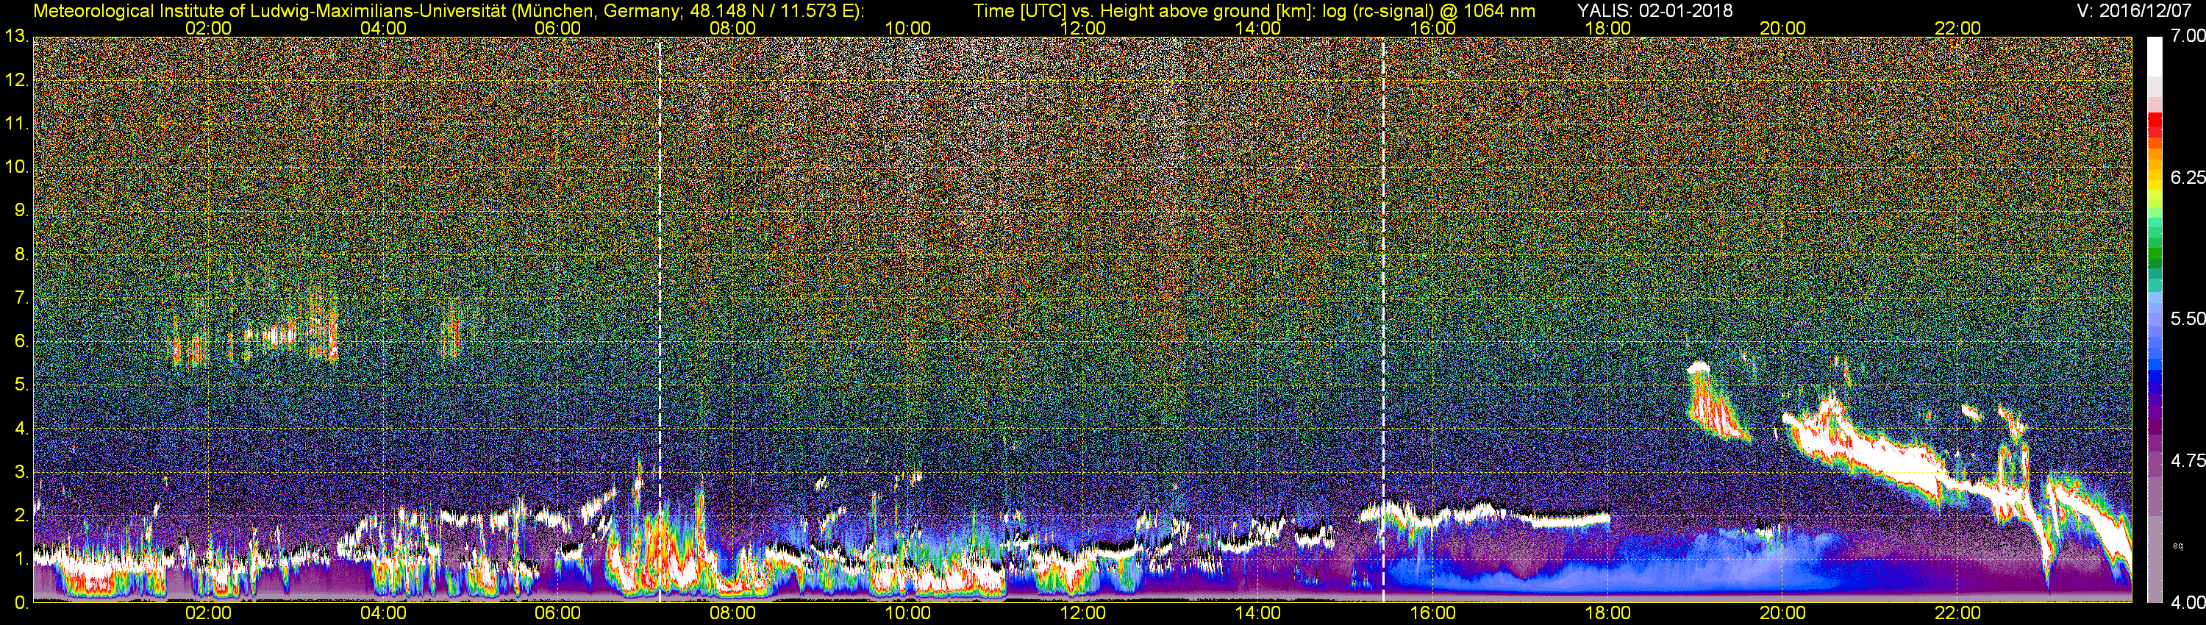This screenshot has width=2206, height=625.
Task: Click the 10:00 label on the top time axis
Action: [907, 28]
